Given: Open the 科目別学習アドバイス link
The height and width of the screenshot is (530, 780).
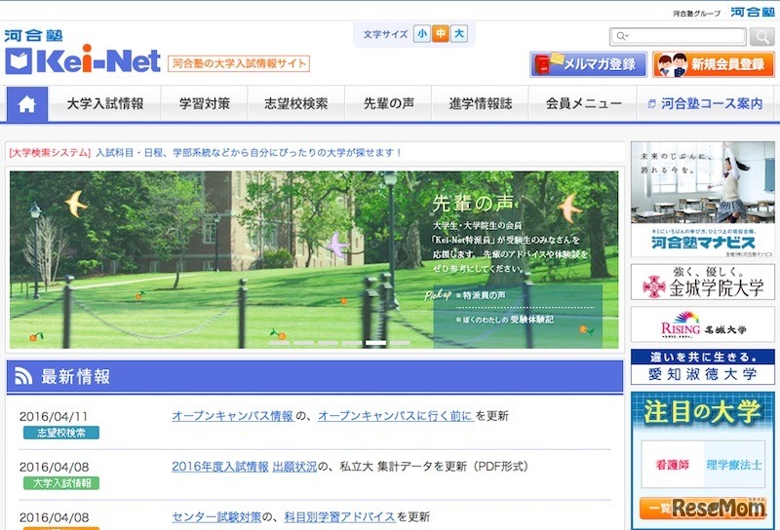Looking at the screenshot, I should coord(339,517).
